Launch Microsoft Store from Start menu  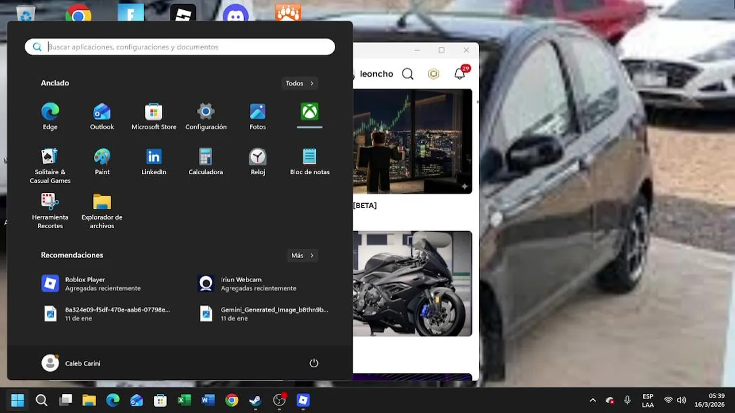154,116
